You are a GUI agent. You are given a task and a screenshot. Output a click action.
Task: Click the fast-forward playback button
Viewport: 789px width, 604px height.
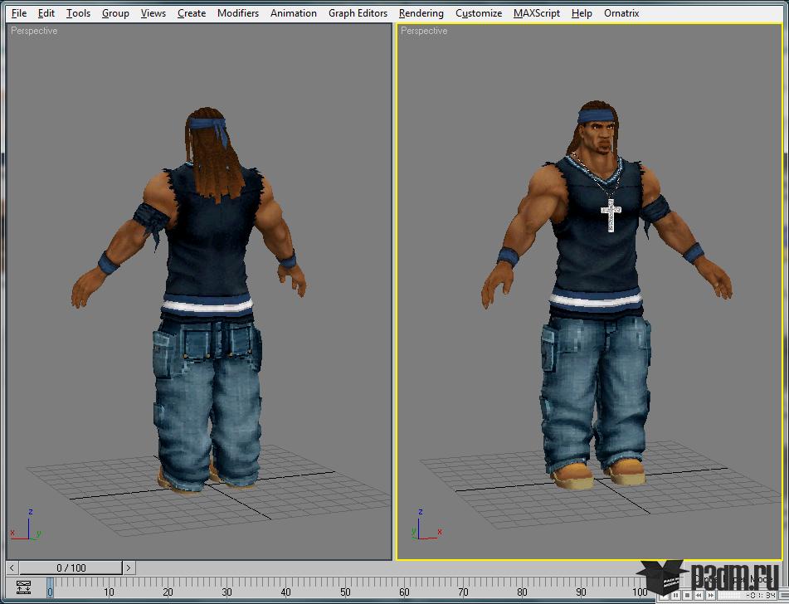coord(710,596)
